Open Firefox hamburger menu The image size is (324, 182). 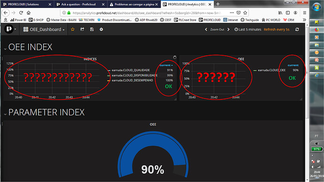coord(305,13)
